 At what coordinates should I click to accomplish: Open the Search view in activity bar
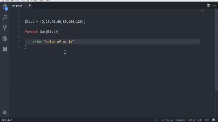pos(5,17)
